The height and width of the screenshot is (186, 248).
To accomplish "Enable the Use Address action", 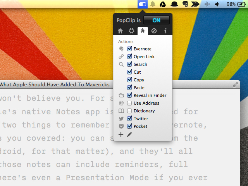I will (x=129, y=103).
